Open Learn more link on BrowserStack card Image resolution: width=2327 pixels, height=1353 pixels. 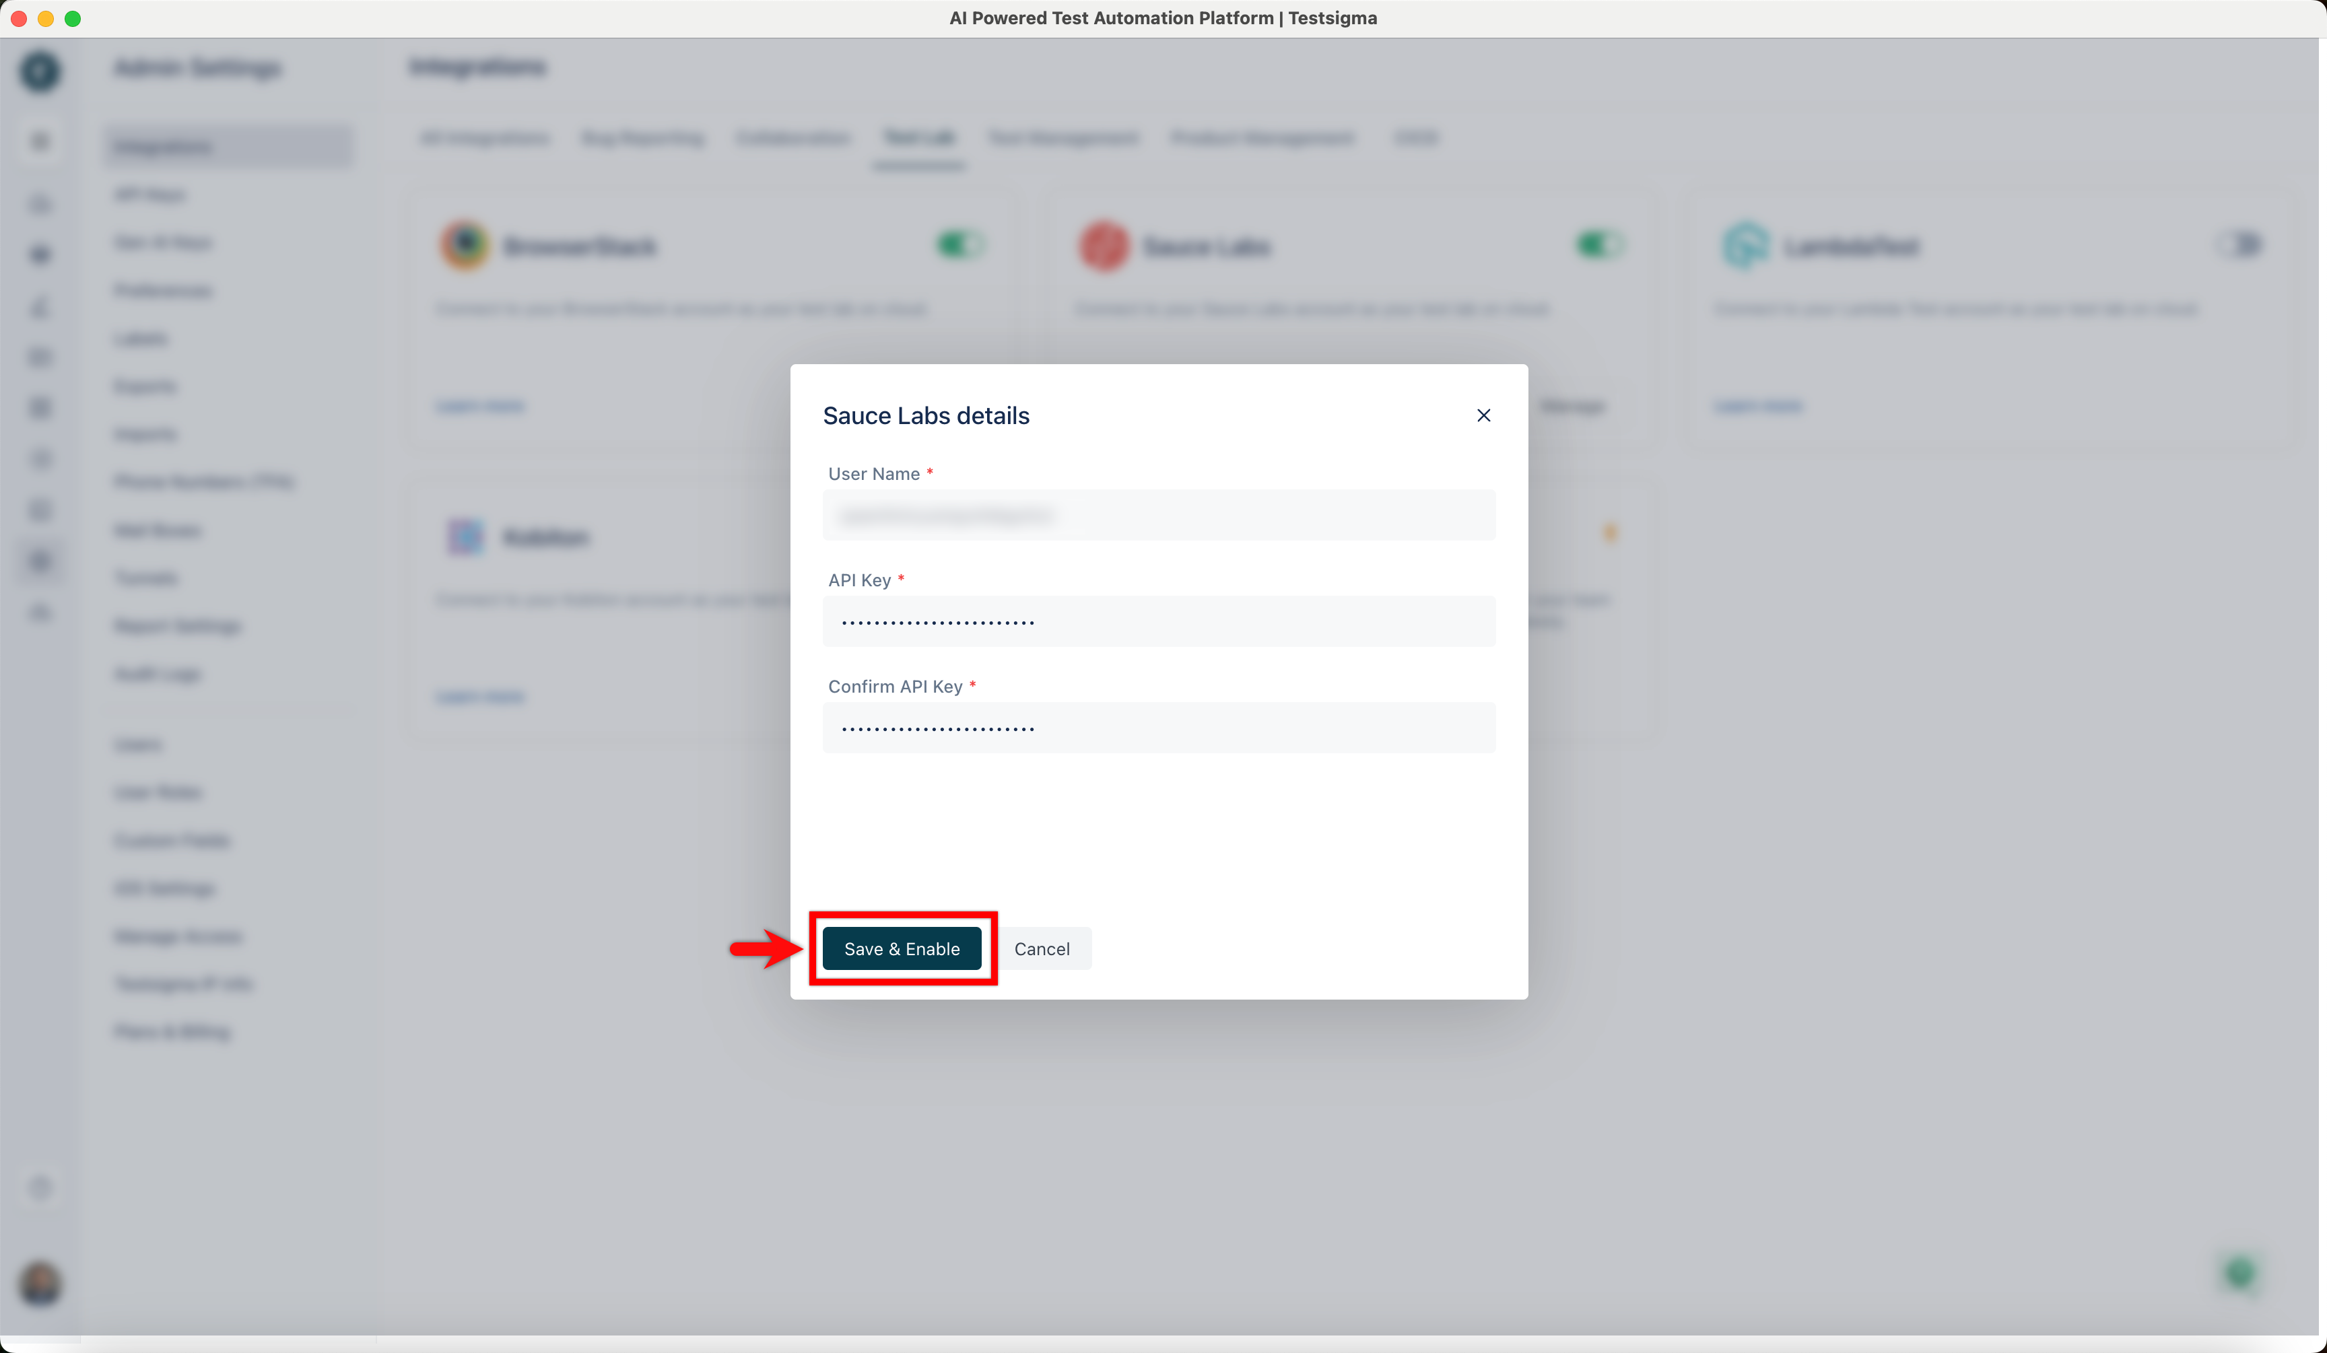coord(479,406)
